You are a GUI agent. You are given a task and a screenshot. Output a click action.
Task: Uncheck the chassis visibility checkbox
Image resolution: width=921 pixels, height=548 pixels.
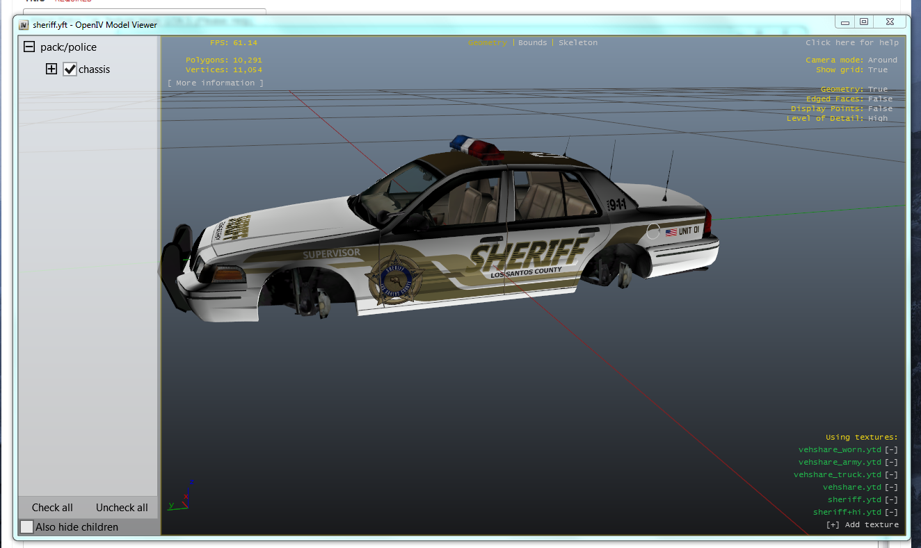tap(70, 69)
